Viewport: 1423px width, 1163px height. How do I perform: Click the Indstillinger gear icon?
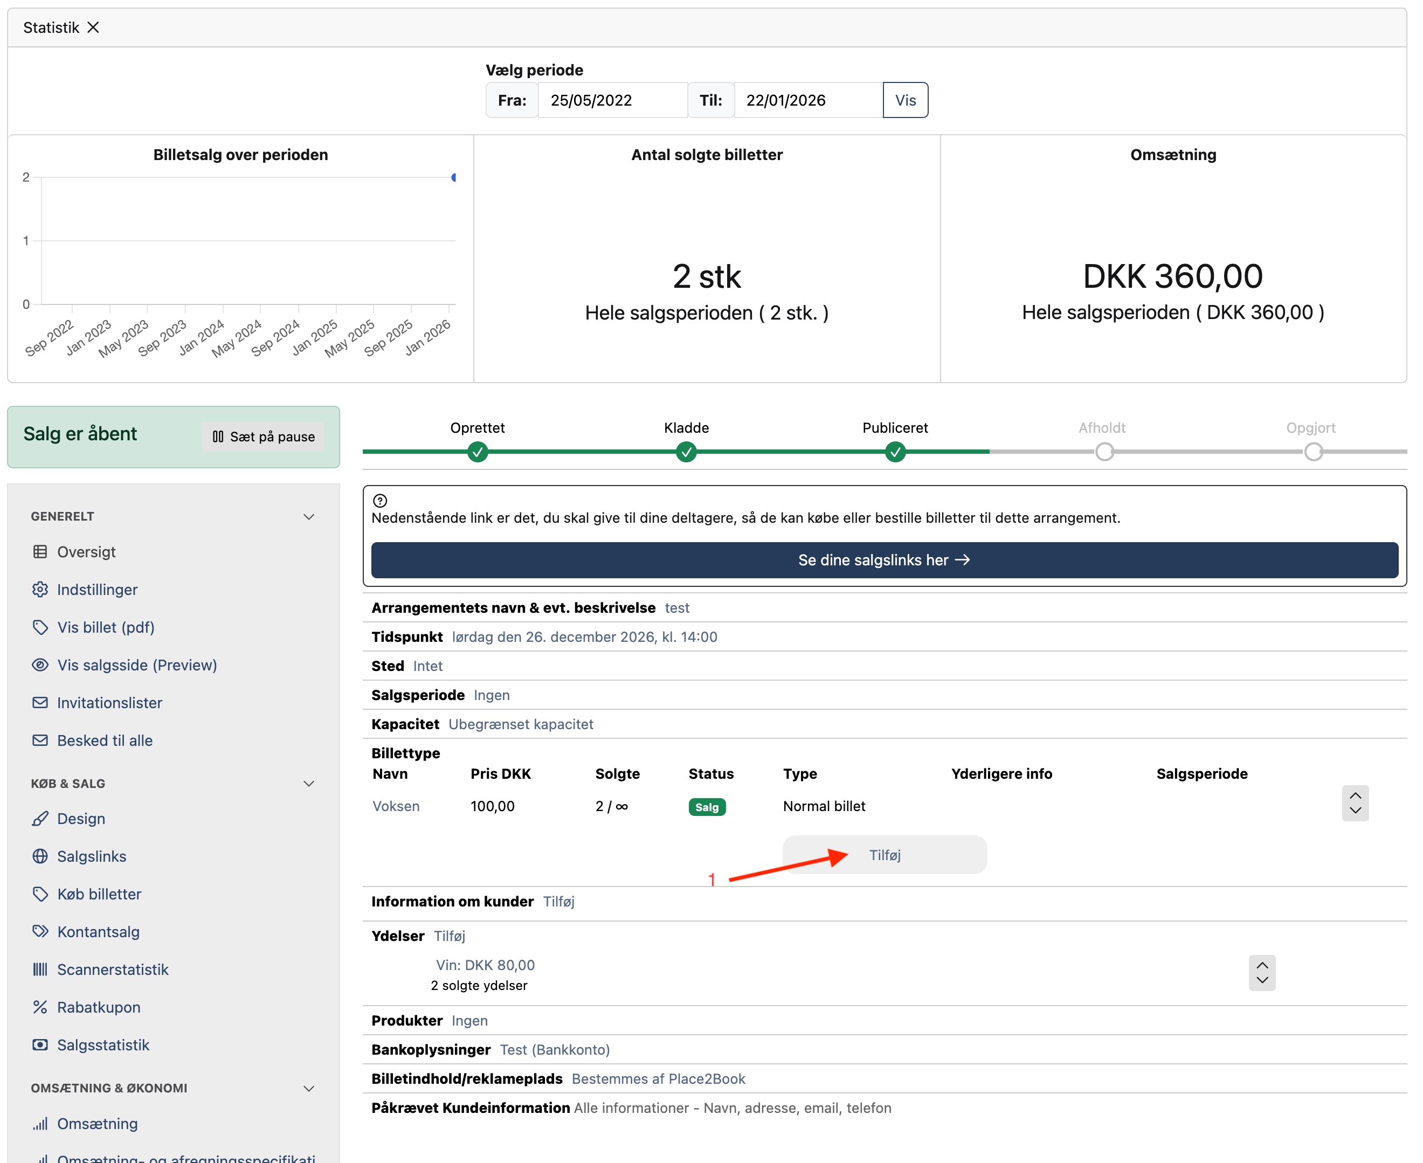pyautogui.click(x=40, y=590)
